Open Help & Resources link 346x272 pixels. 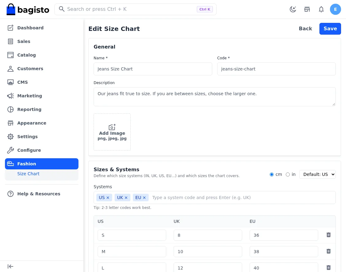pos(42,194)
